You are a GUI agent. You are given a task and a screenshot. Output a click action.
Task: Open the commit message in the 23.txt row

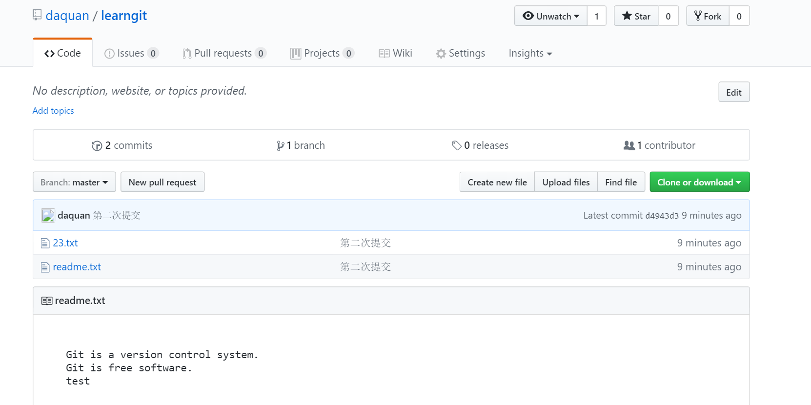365,243
